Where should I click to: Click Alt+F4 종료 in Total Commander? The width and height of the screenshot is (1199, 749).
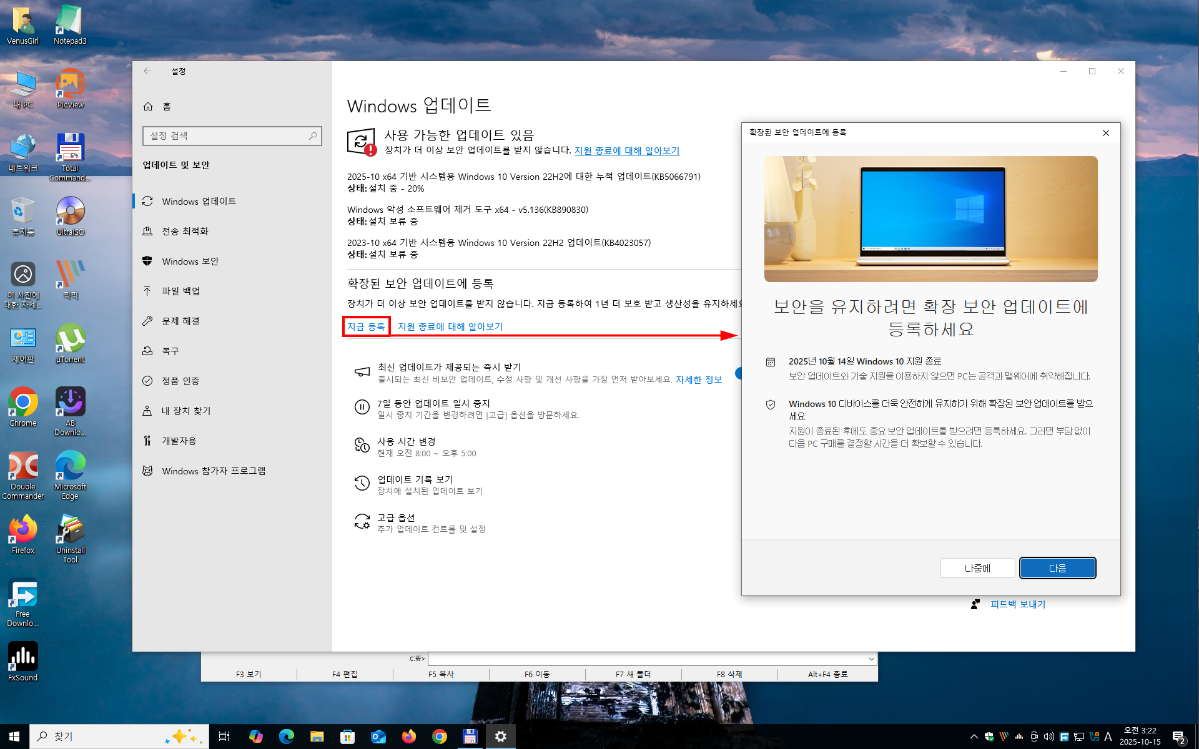(x=827, y=674)
